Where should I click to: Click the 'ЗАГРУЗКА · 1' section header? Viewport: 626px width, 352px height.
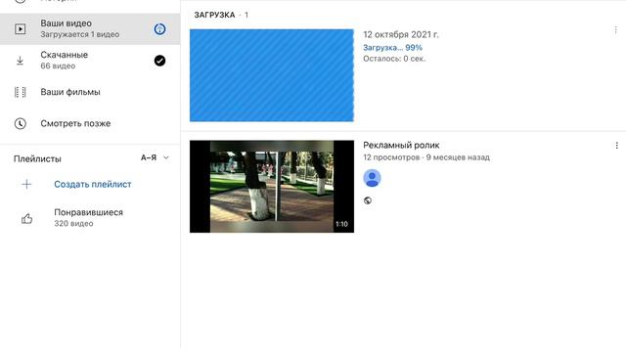pos(221,15)
